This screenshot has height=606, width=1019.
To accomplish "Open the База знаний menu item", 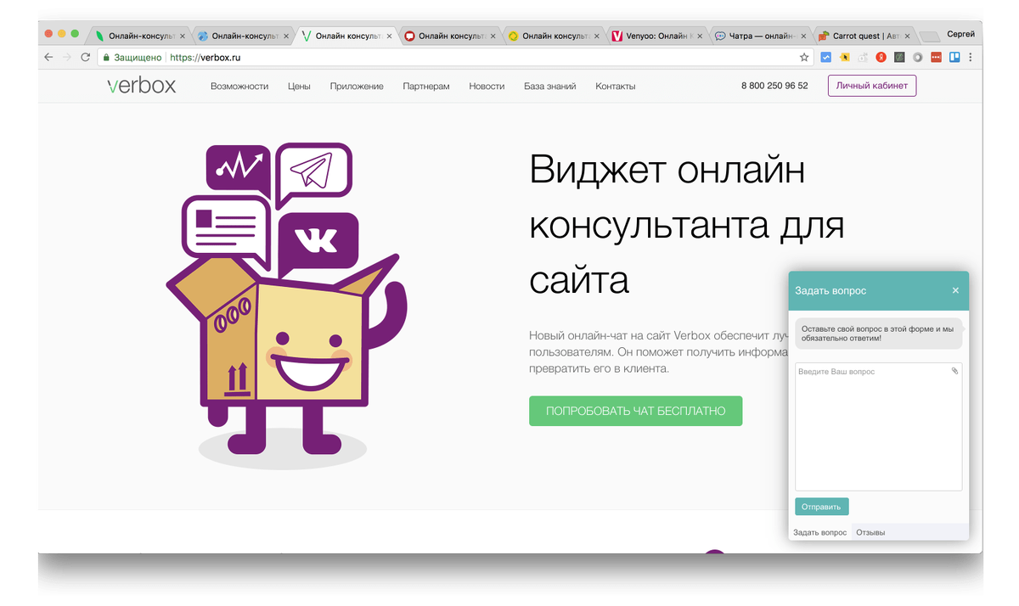I will coord(550,87).
